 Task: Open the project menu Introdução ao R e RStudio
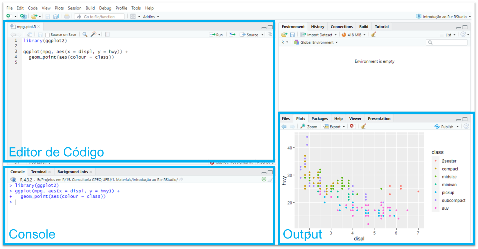444,16
